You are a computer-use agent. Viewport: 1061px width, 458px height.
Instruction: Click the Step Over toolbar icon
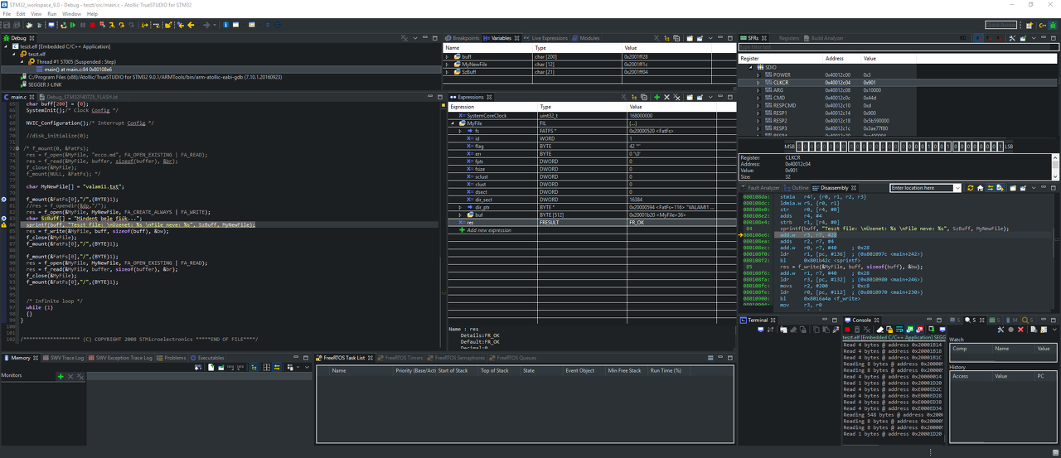(x=122, y=25)
